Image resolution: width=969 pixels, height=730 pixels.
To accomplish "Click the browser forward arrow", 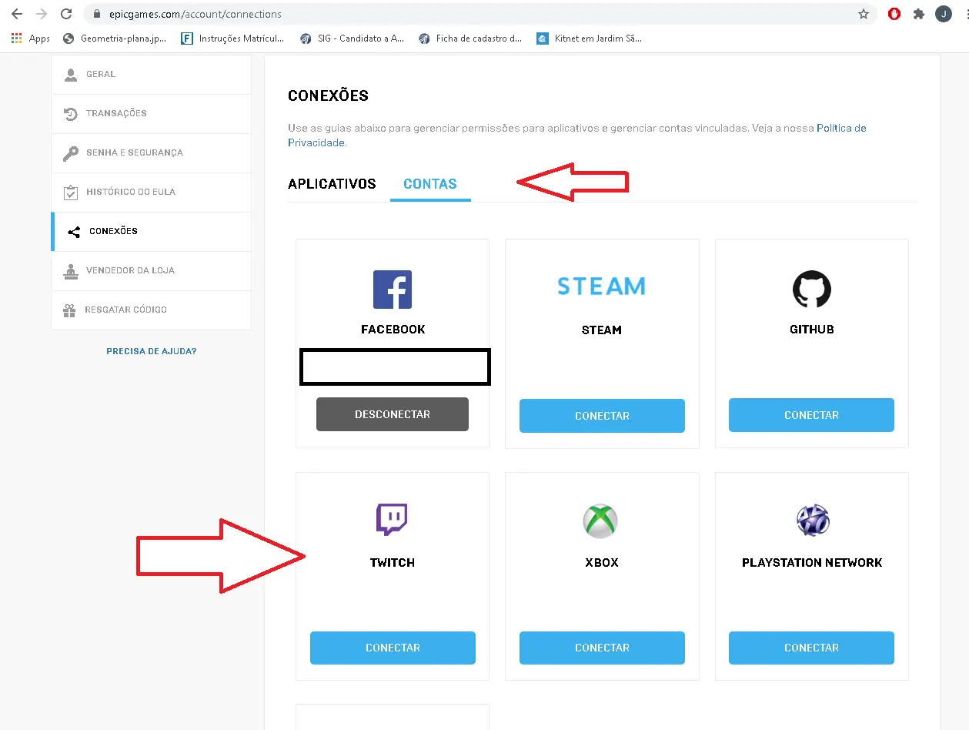I will [42, 14].
